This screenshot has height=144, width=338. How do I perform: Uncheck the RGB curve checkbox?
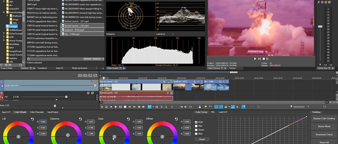(197, 122)
